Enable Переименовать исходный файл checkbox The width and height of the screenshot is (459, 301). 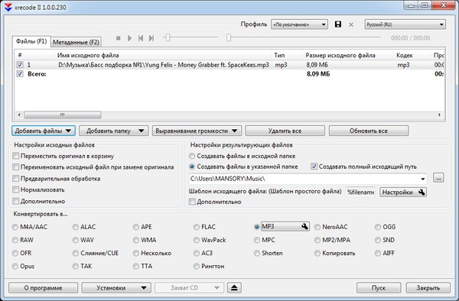(x=16, y=167)
